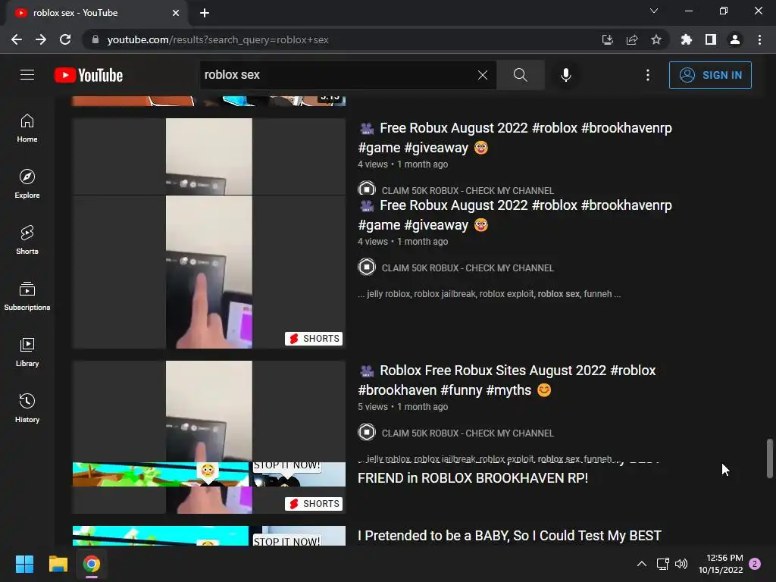The width and height of the screenshot is (776, 582).
Task: Open Subscriptions in the sidebar
Action: pyautogui.click(x=27, y=296)
